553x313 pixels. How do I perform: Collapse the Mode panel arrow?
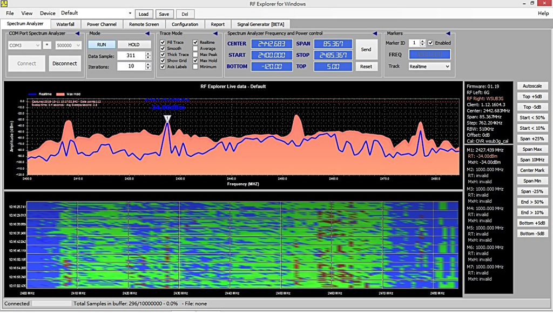[147, 34]
